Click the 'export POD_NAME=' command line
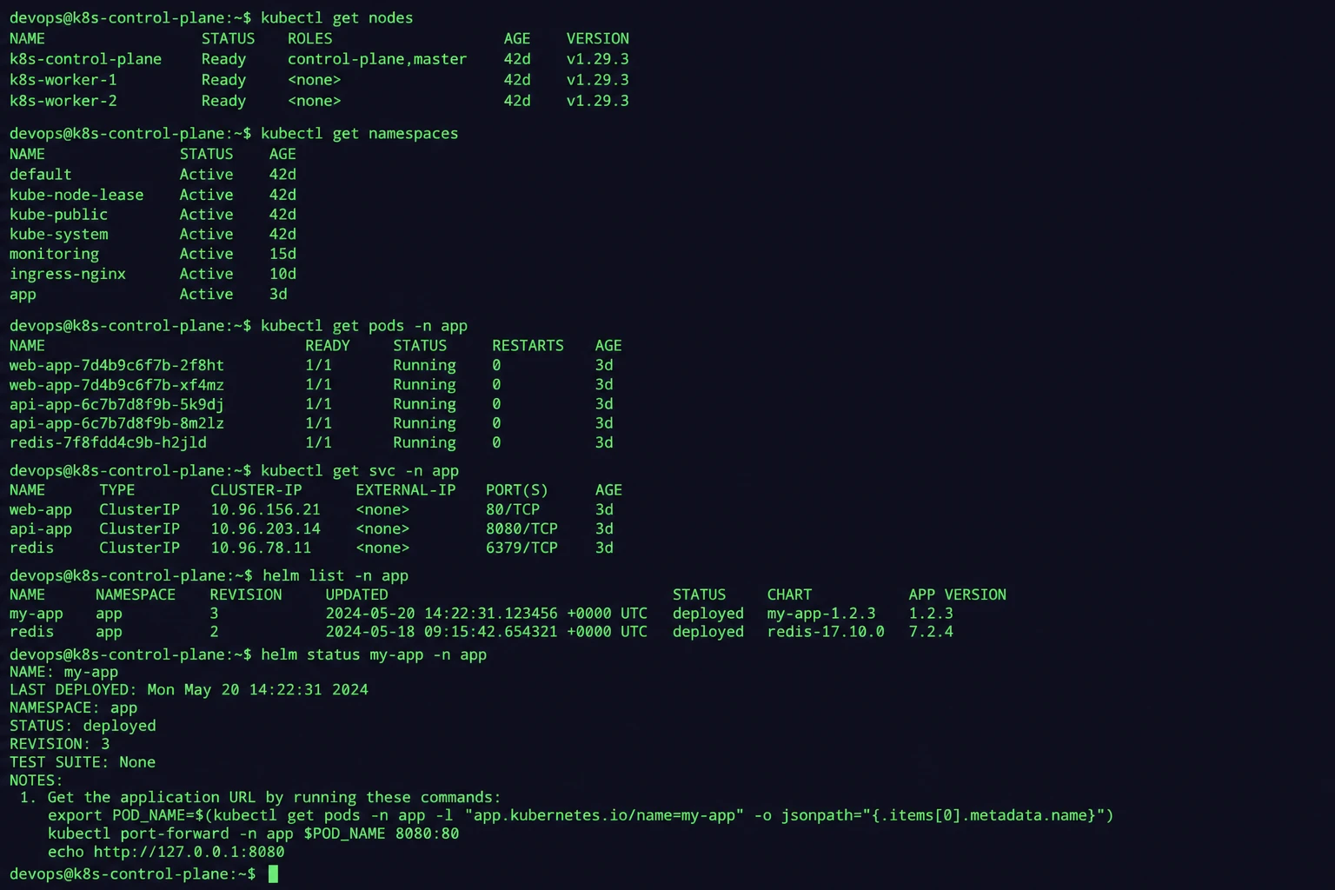This screenshot has height=890, width=1335. point(580,815)
